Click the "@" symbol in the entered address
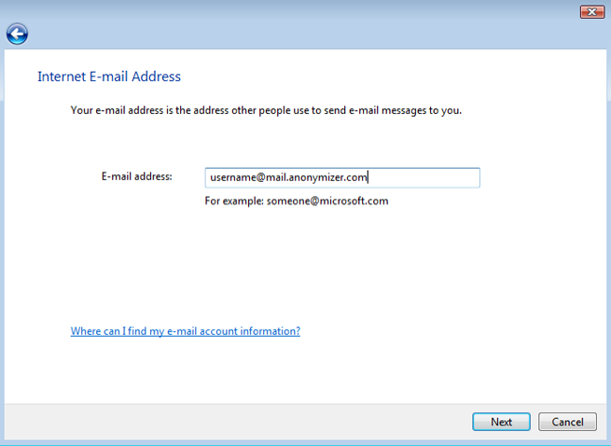 260,177
